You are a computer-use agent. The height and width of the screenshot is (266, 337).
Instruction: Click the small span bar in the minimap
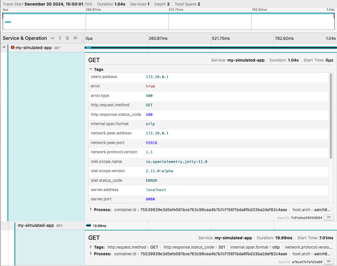(8, 22)
